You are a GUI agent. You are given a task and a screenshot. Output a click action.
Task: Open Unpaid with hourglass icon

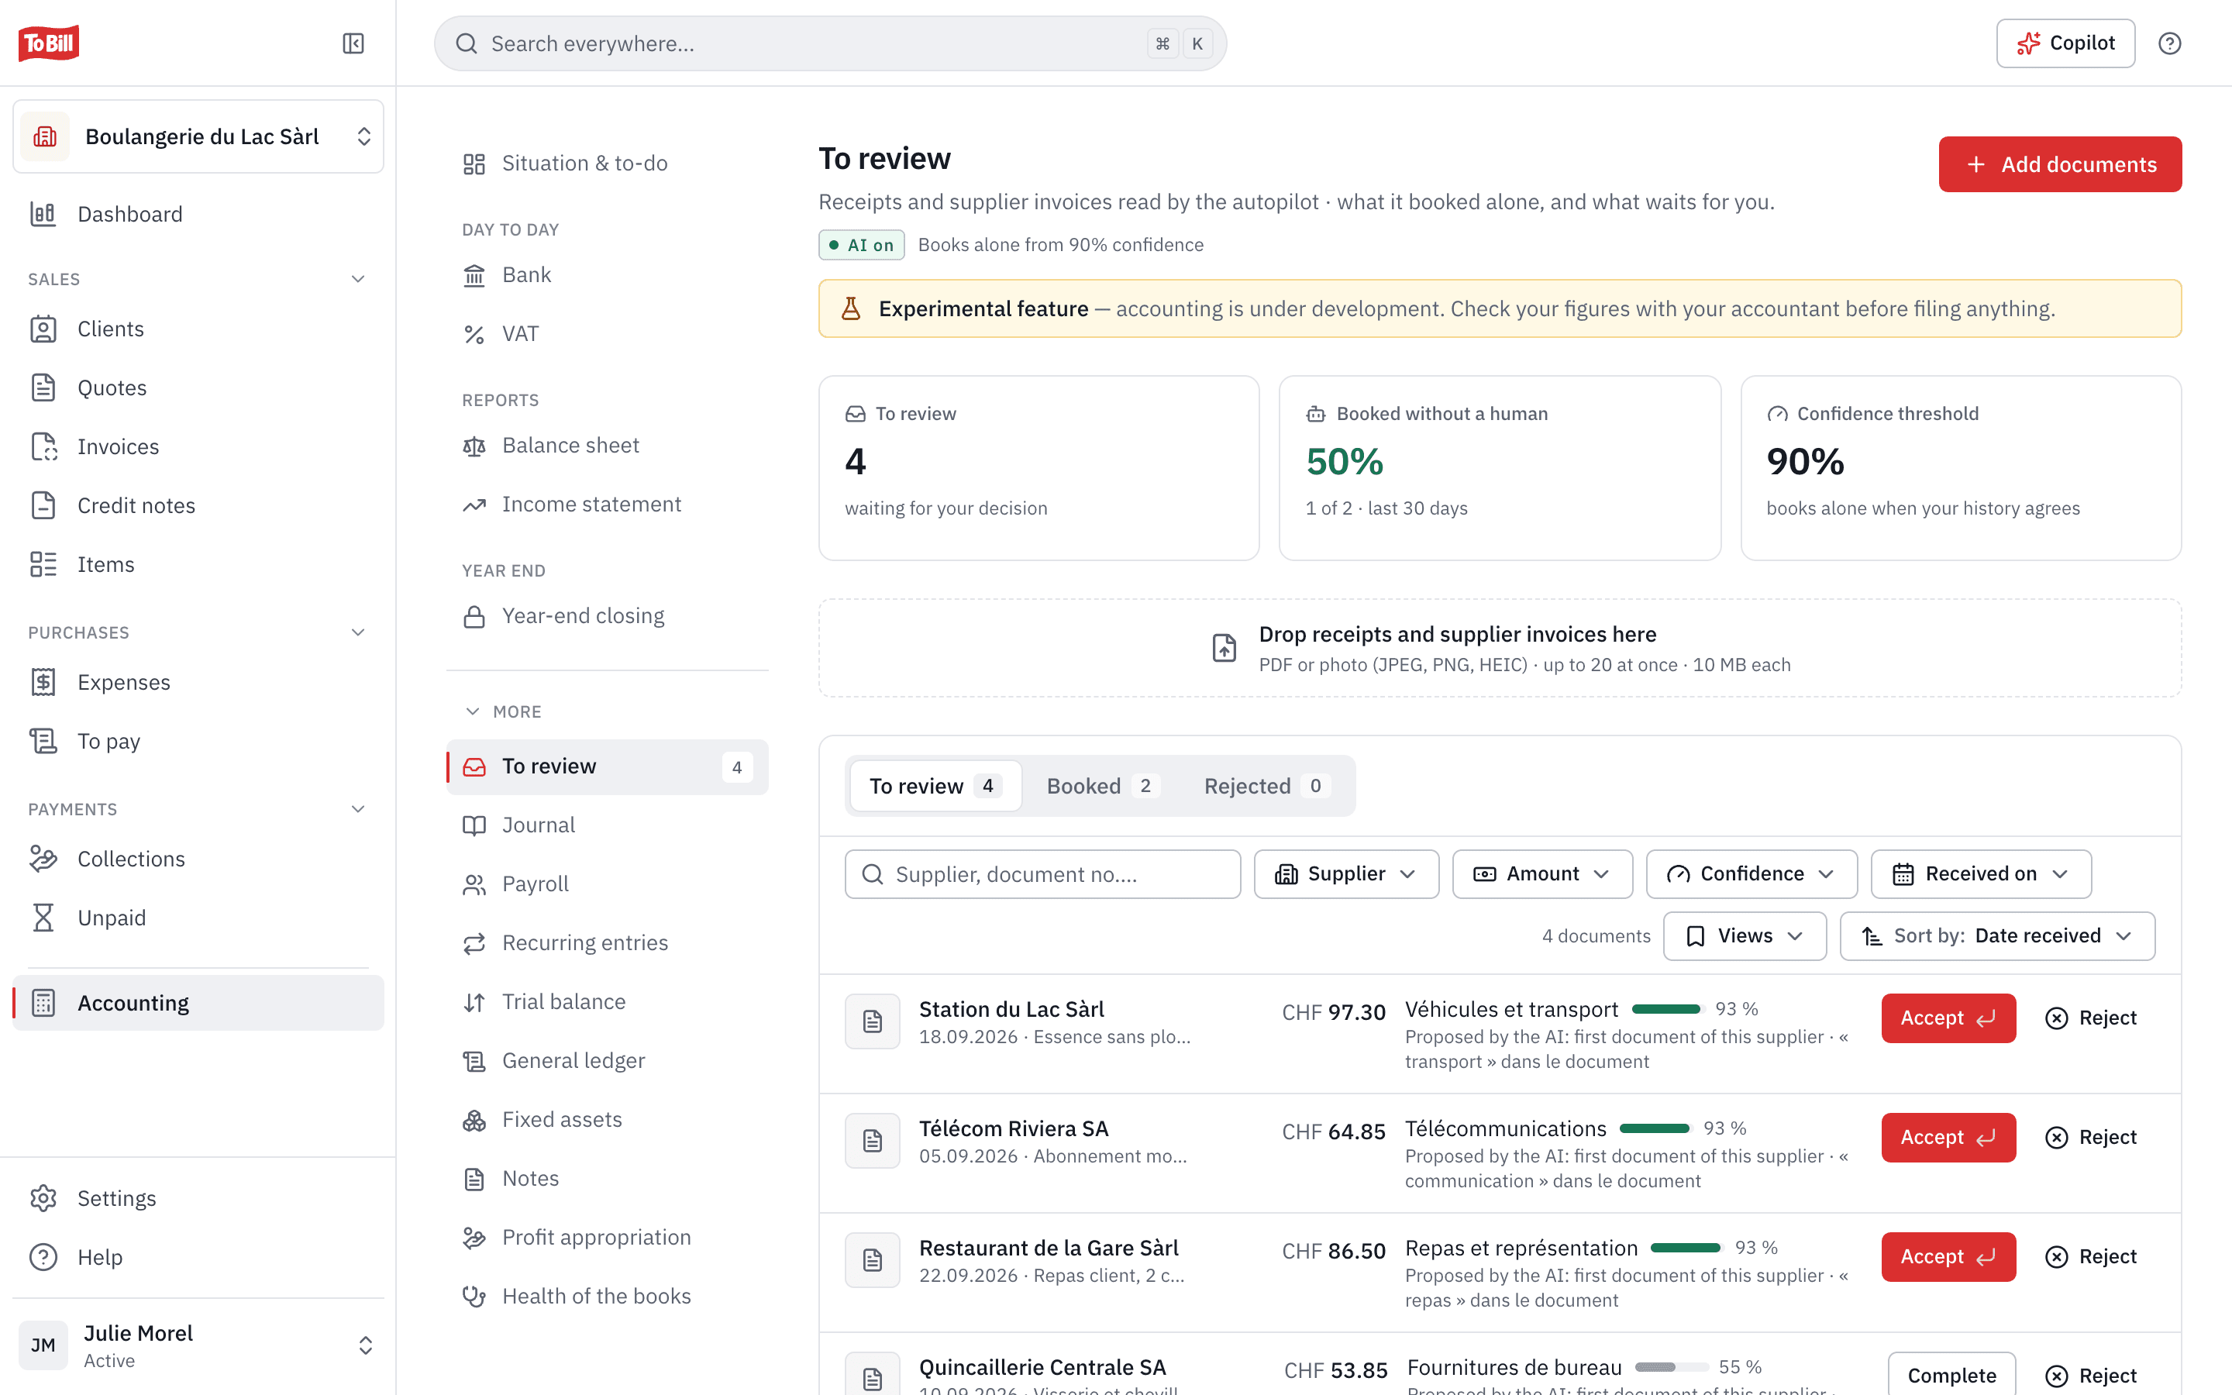(198, 918)
